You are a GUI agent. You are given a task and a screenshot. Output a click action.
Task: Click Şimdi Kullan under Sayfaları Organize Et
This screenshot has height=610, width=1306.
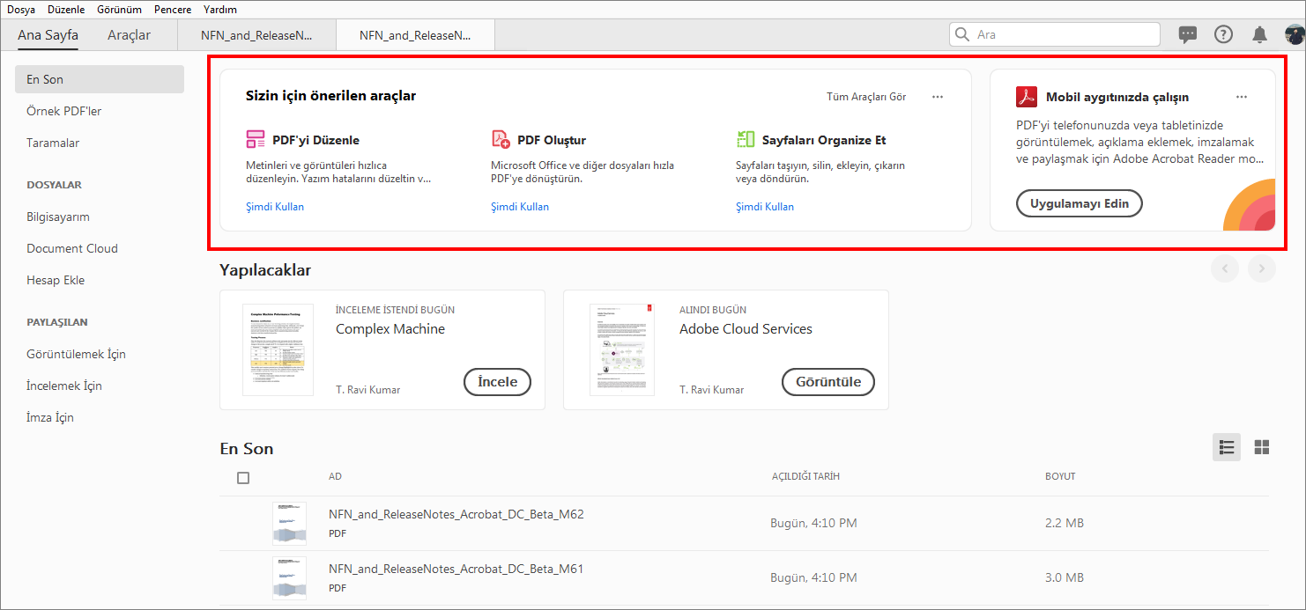click(x=765, y=207)
